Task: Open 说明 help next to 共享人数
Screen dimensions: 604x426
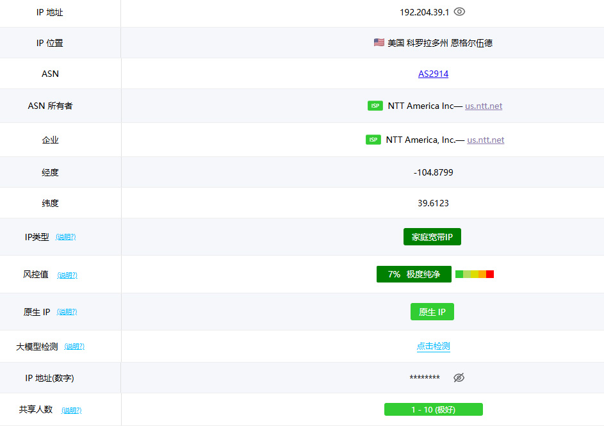Action: pos(72,410)
